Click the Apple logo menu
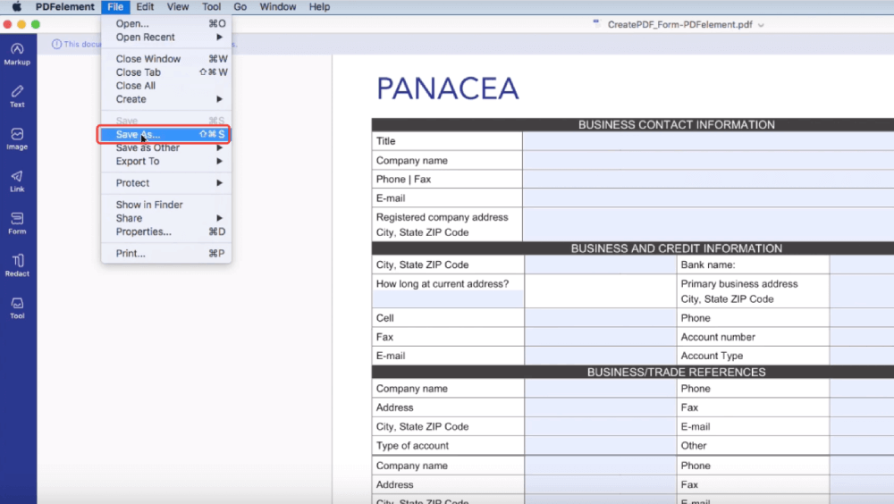Image resolution: width=894 pixels, height=504 pixels. tap(16, 7)
